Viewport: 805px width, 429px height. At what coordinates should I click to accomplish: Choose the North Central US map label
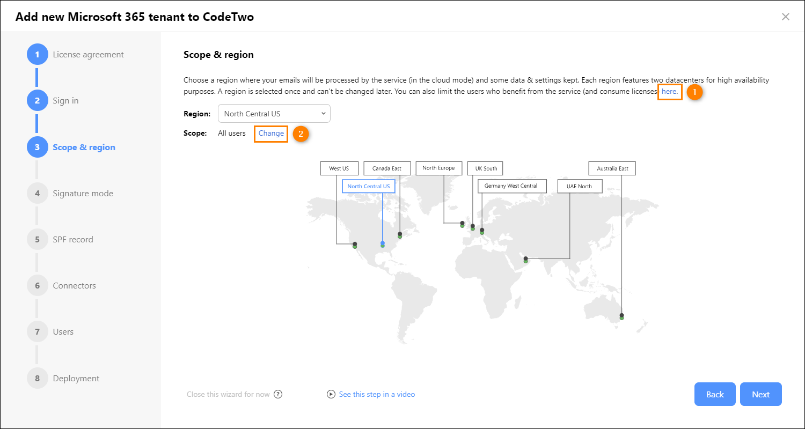(x=369, y=186)
